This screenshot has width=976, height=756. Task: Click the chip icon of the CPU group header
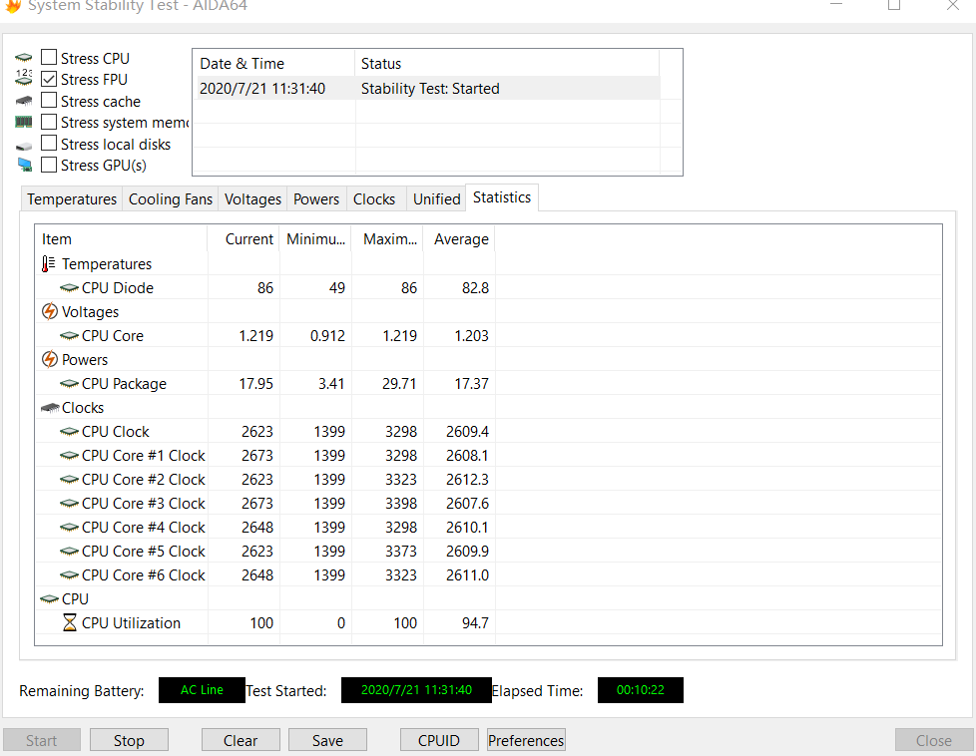point(49,599)
